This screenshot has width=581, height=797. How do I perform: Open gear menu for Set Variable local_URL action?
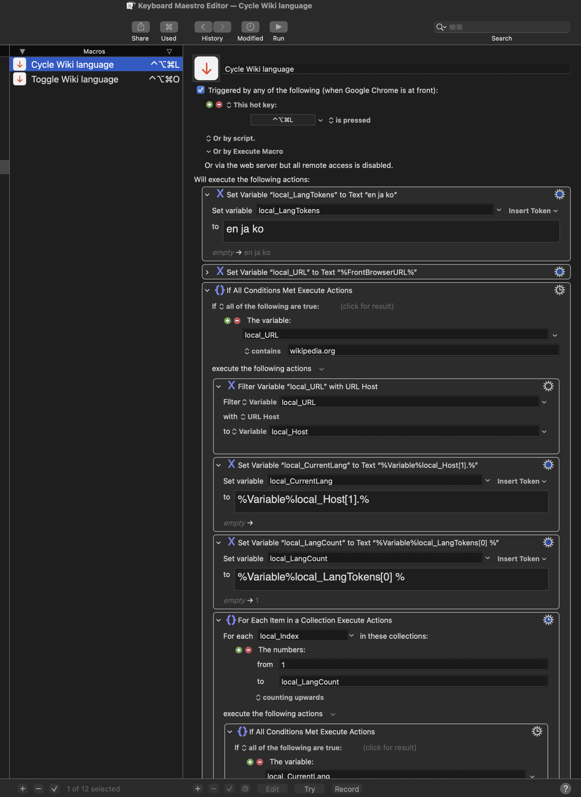tap(559, 272)
